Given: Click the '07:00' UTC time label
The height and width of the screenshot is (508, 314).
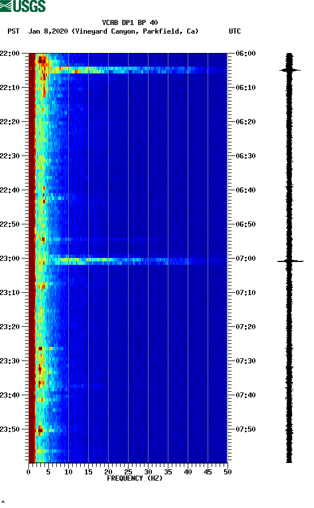Looking at the screenshot, I should tap(246, 258).
